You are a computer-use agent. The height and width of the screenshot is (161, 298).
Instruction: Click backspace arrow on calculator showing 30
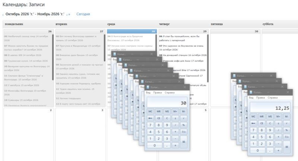tap(150, 118)
